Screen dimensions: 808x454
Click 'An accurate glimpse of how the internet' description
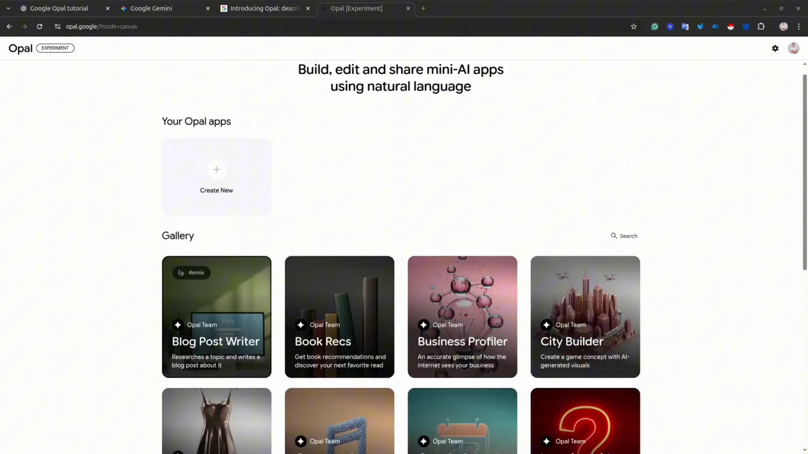click(x=462, y=361)
